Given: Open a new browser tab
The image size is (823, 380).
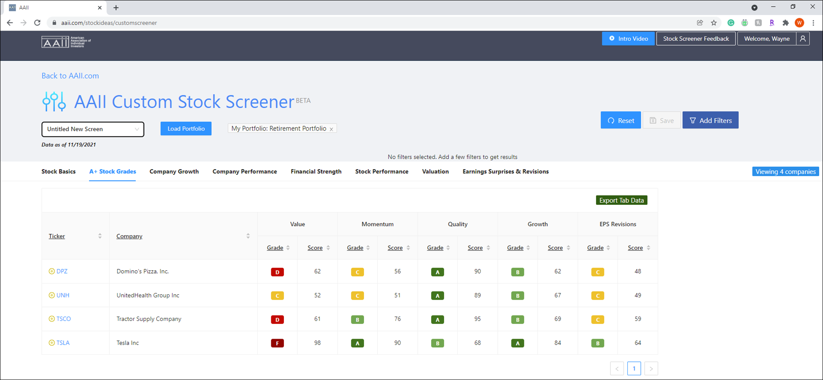Looking at the screenshot, I should (x=116, y=8).
